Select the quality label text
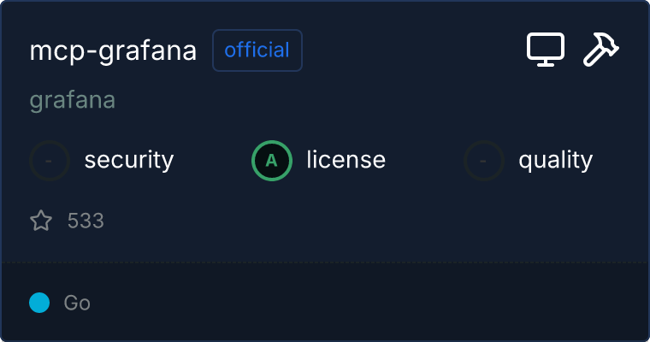The width and height of the screenshot is (650, 342). (555, 160)
